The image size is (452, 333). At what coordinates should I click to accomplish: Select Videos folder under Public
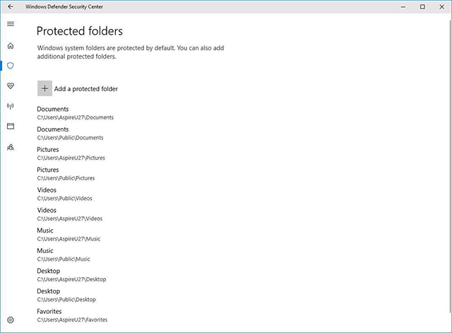(x=64, y=194)
